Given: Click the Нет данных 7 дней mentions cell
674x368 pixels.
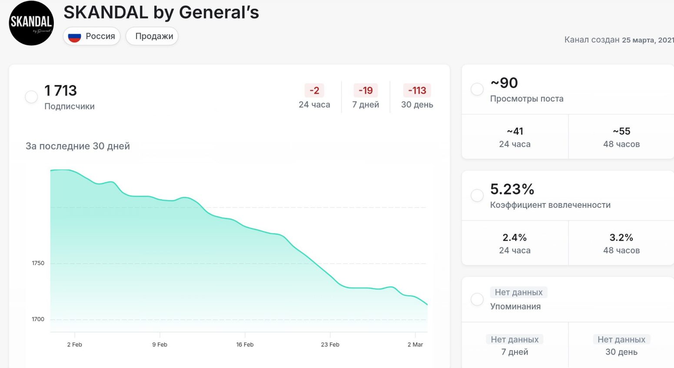Looking at the screenshot, I should [515, 345].
